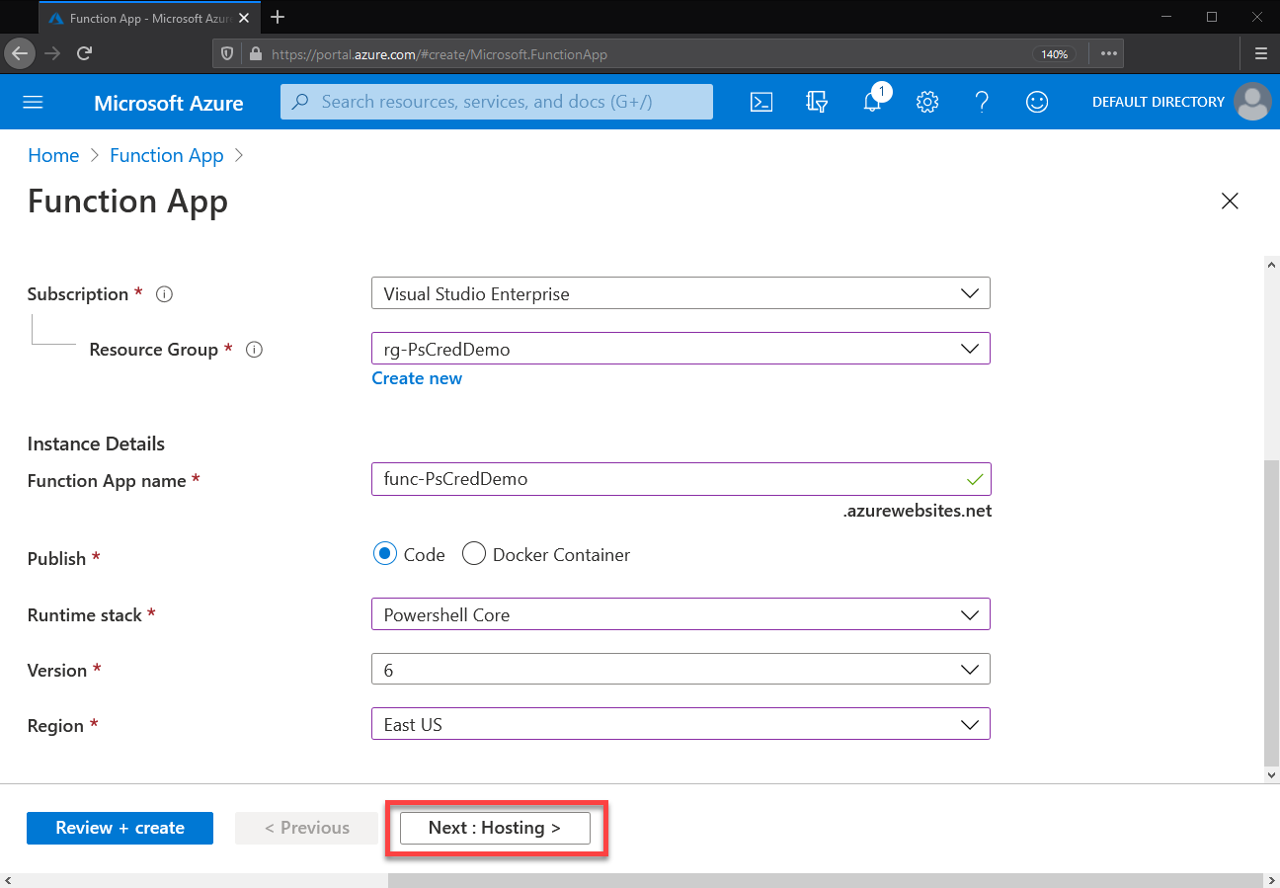Click the .azurewebsites.net suffix text
Image resolution: width=1280 pixels, height=888 pixels.
point(918,511)
